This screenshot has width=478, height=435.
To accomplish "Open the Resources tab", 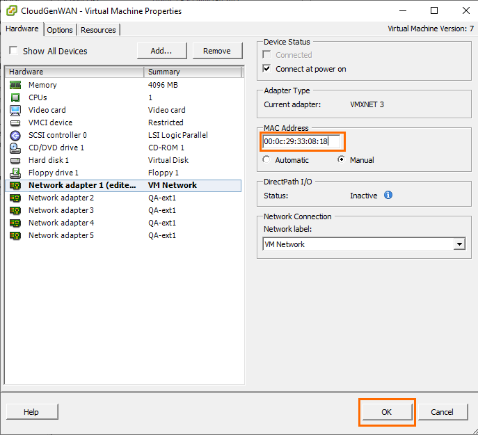I will coord(98,30).
